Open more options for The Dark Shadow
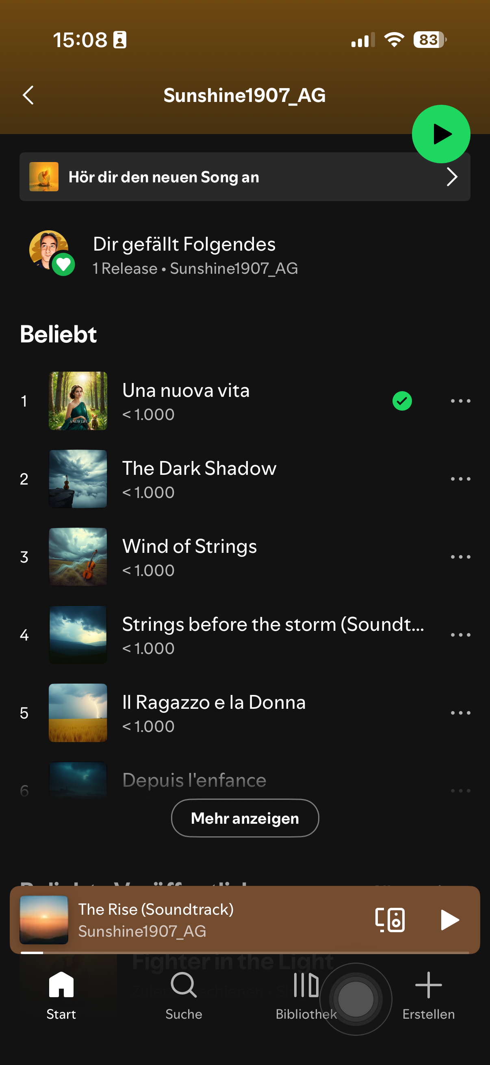This screenshot has width=490, height=1065. 460,479
